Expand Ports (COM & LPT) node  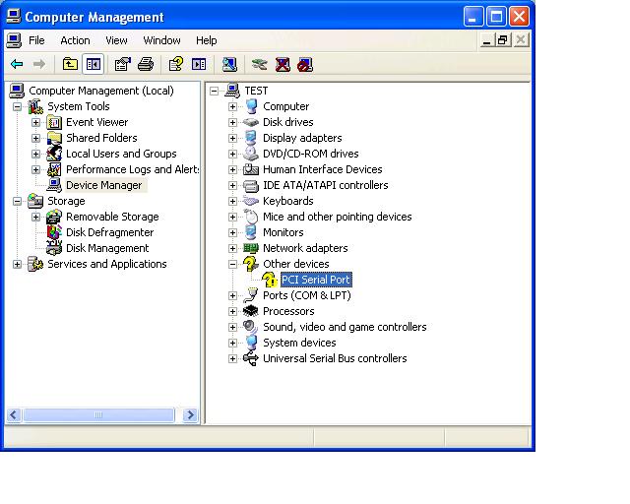click(x=233, y=295)
